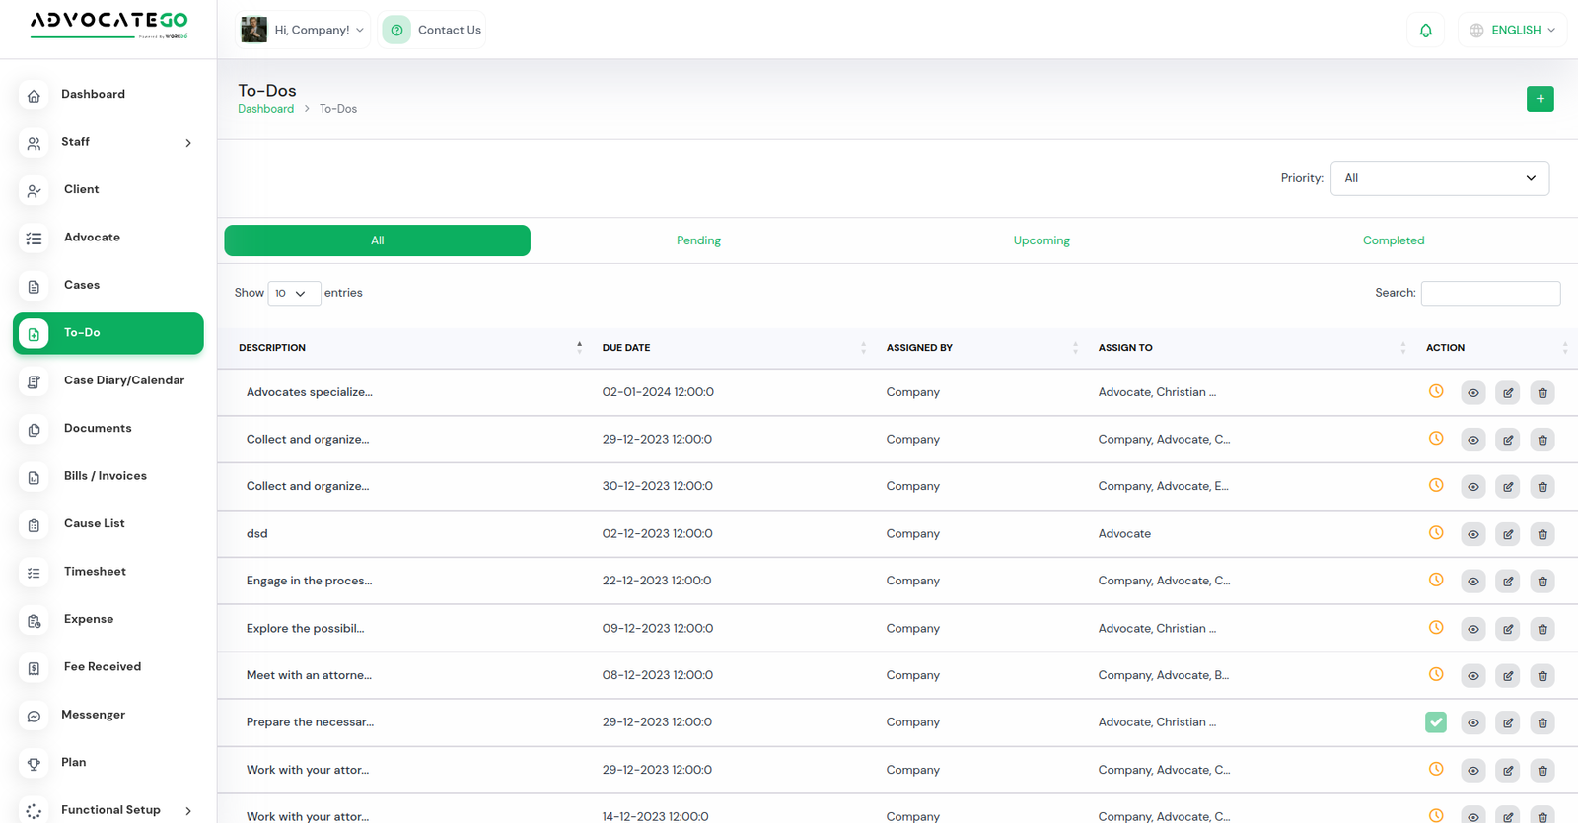This screenshot has width=1578, height=823.
Task: Click the notification bell icon
Action: 1425,31
